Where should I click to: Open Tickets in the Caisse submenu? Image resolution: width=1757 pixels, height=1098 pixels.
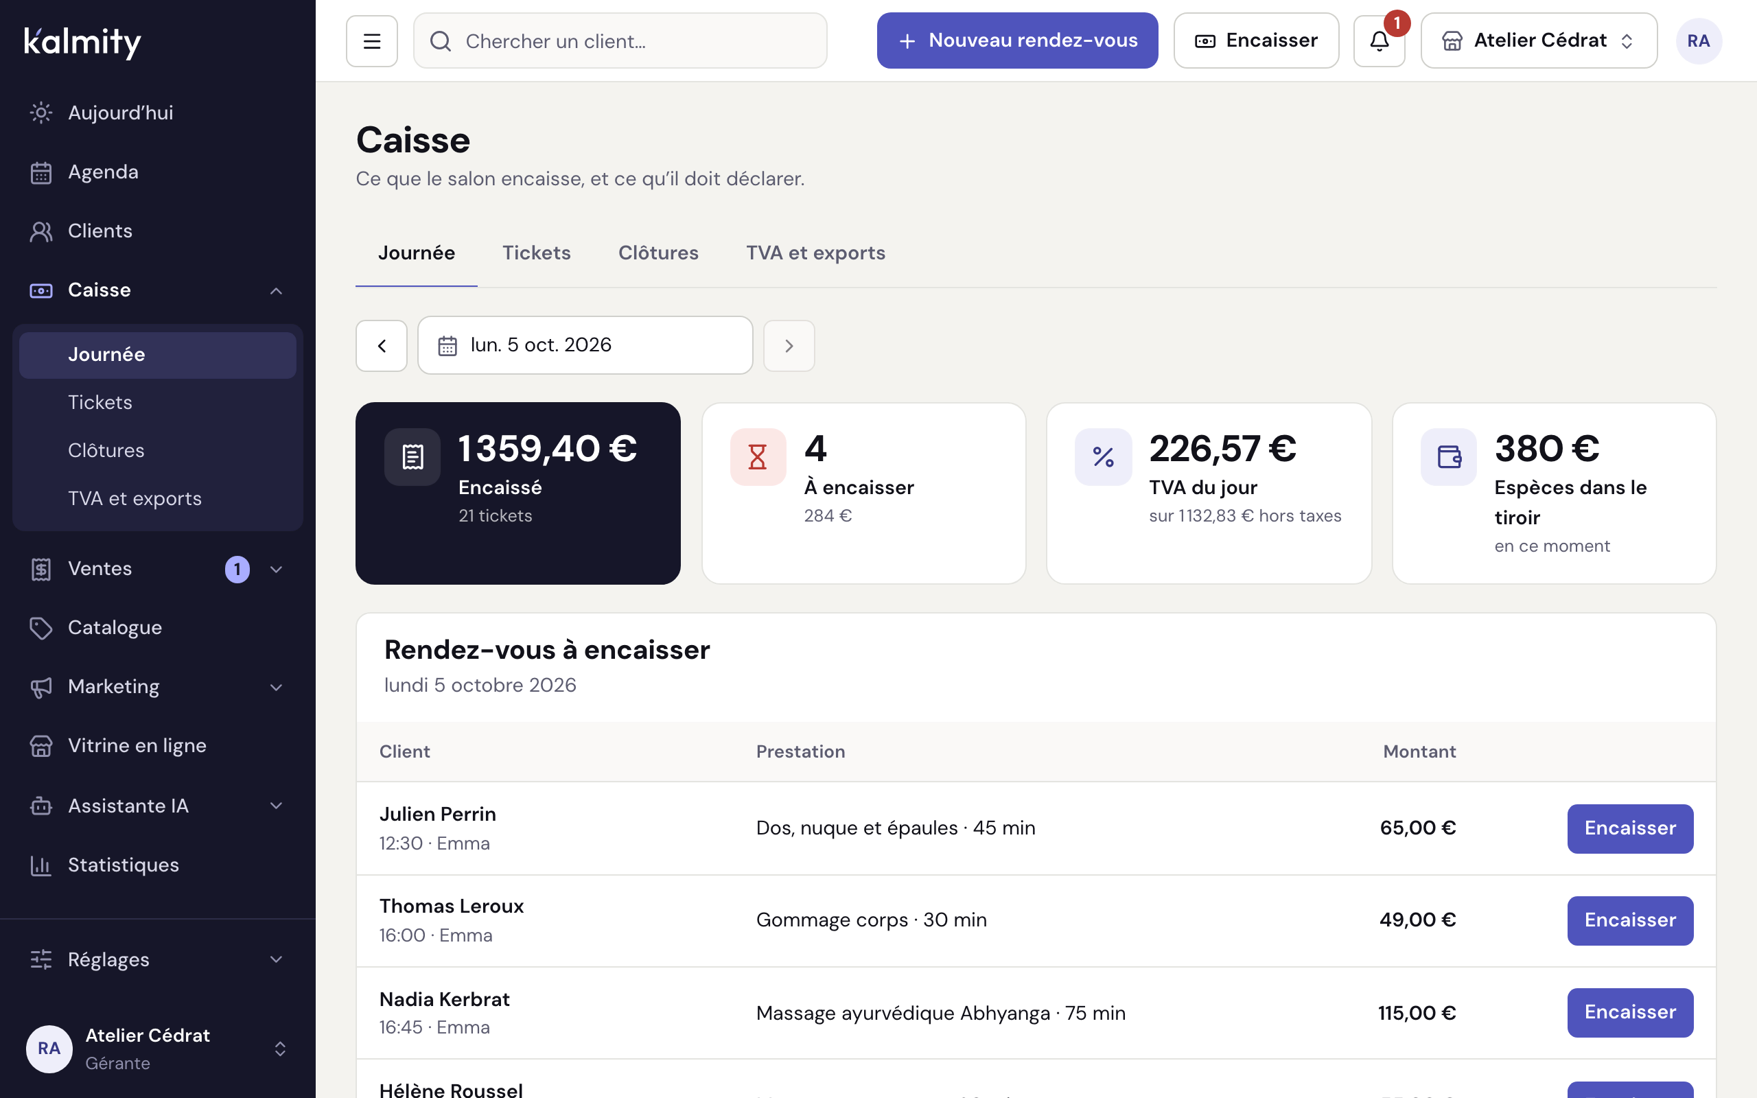pos(158,402)
